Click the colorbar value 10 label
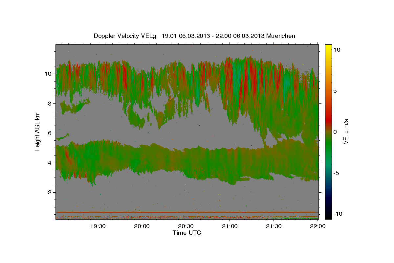The width and height of the screenshot is (394, 263). [x=337, y=49]
